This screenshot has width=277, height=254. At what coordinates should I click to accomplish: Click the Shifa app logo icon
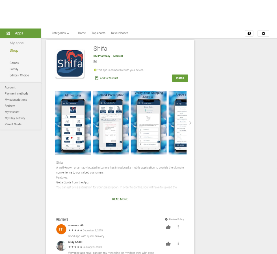tap(70, 63)
